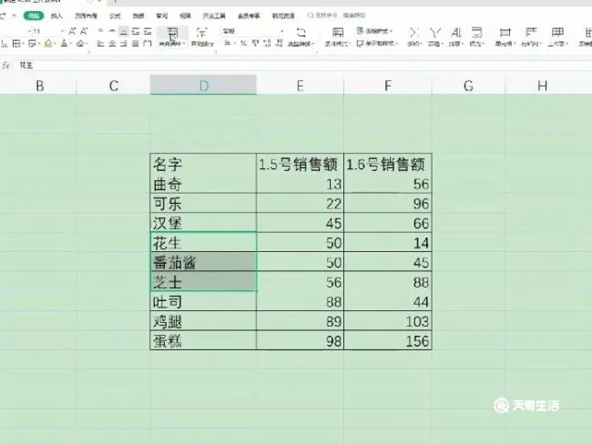The width and height of the screenshot is (592, 444).
Task: Click the thousands separator icon
Action: [255, 44]
